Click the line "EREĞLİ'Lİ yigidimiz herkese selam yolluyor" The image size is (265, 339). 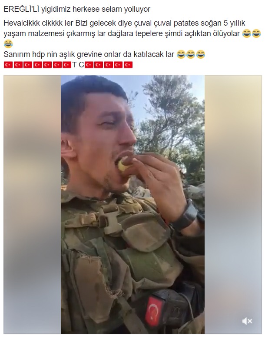77,9
